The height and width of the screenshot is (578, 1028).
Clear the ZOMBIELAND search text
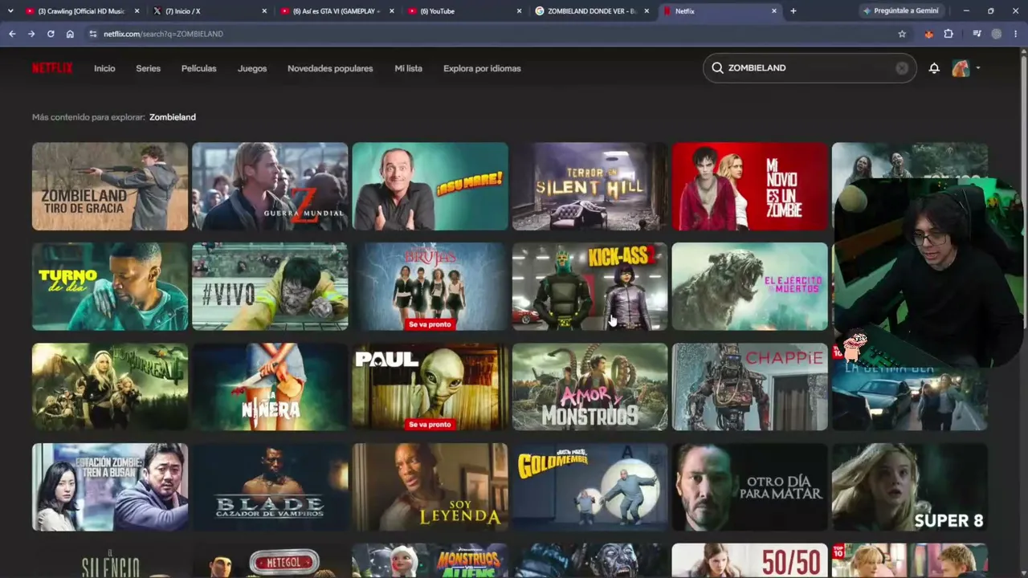pyautogui.click(x=902, y=68)
